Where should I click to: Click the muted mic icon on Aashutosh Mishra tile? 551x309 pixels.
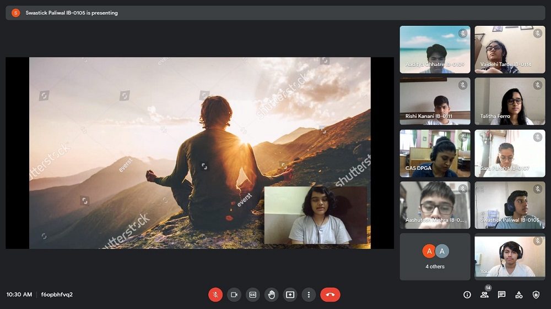pyautogui.click(x=463, y=189)
